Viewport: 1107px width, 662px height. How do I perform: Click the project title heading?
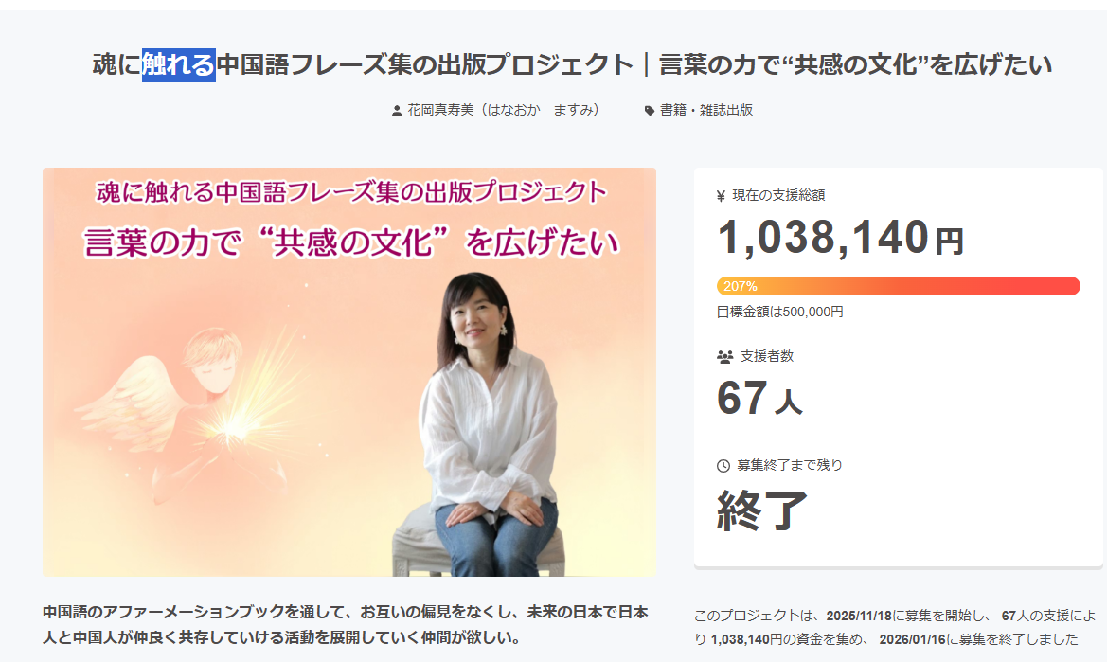tap(572, 65)
